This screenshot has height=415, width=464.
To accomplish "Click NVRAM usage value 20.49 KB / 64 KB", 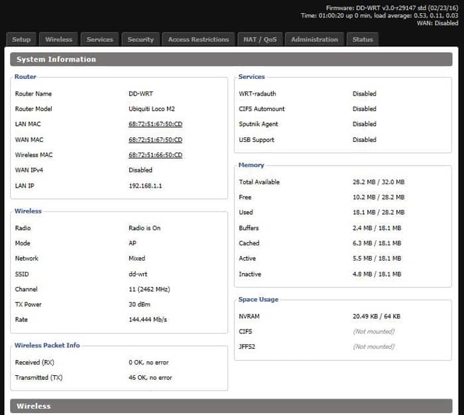I will tap(377, 316).
